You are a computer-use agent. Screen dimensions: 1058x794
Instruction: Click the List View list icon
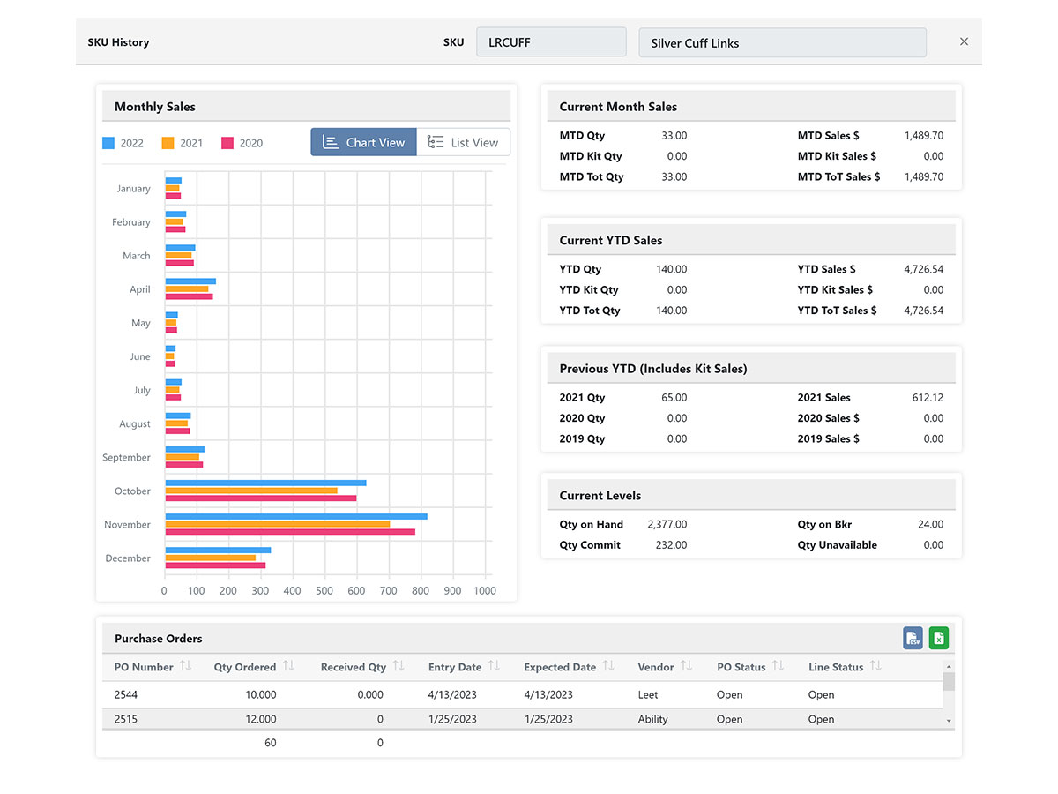(x=434, y=141)
